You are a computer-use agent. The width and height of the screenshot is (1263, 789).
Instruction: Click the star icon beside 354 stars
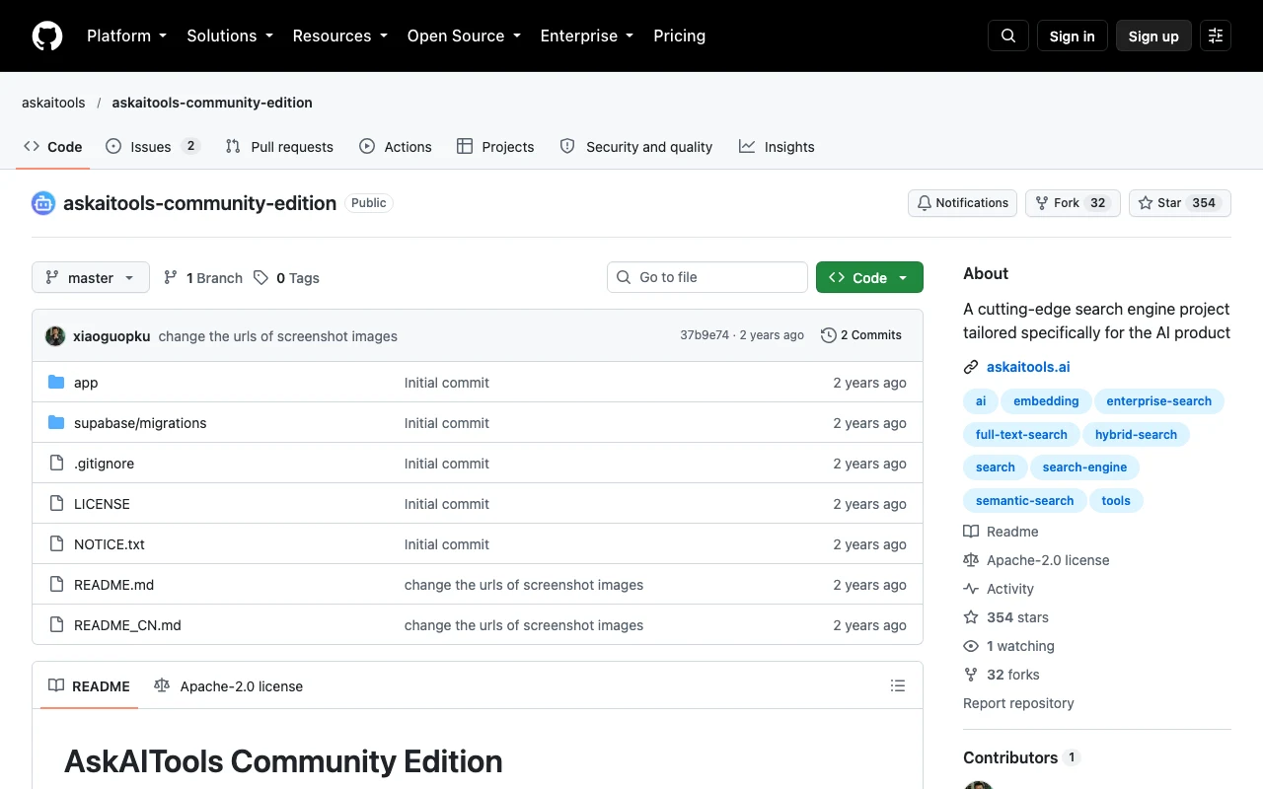coord(971,617)
